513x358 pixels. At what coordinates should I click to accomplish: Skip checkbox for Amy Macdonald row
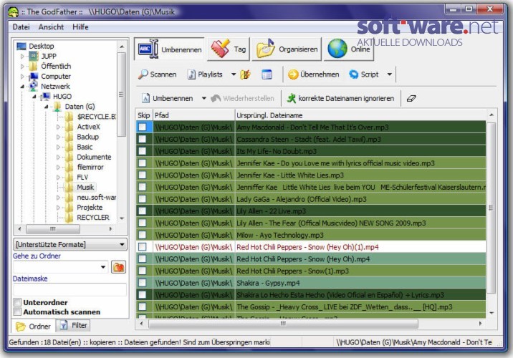point(143,127)
